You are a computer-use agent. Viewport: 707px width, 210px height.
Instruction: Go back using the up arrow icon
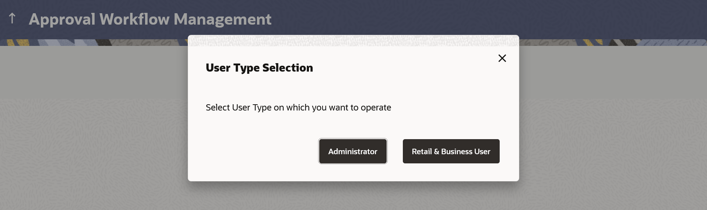(x=12, y=18)
